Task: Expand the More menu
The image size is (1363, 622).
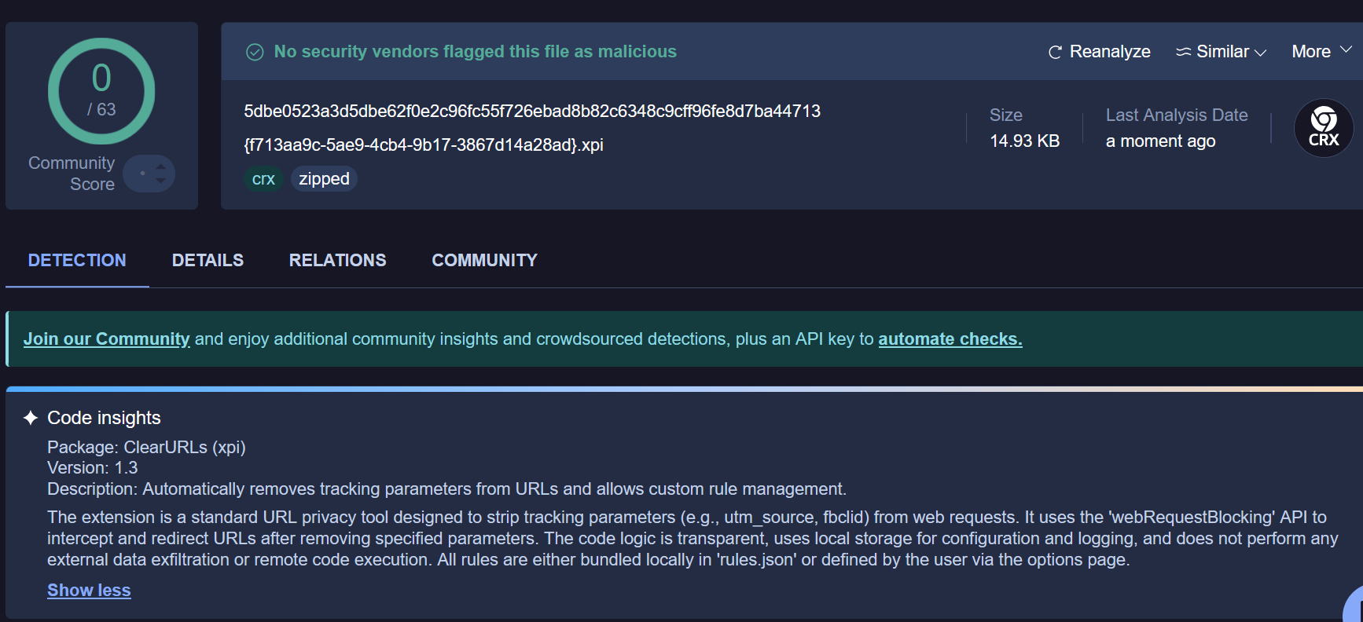Action: pyautogui.click(x=1321, y=52)
